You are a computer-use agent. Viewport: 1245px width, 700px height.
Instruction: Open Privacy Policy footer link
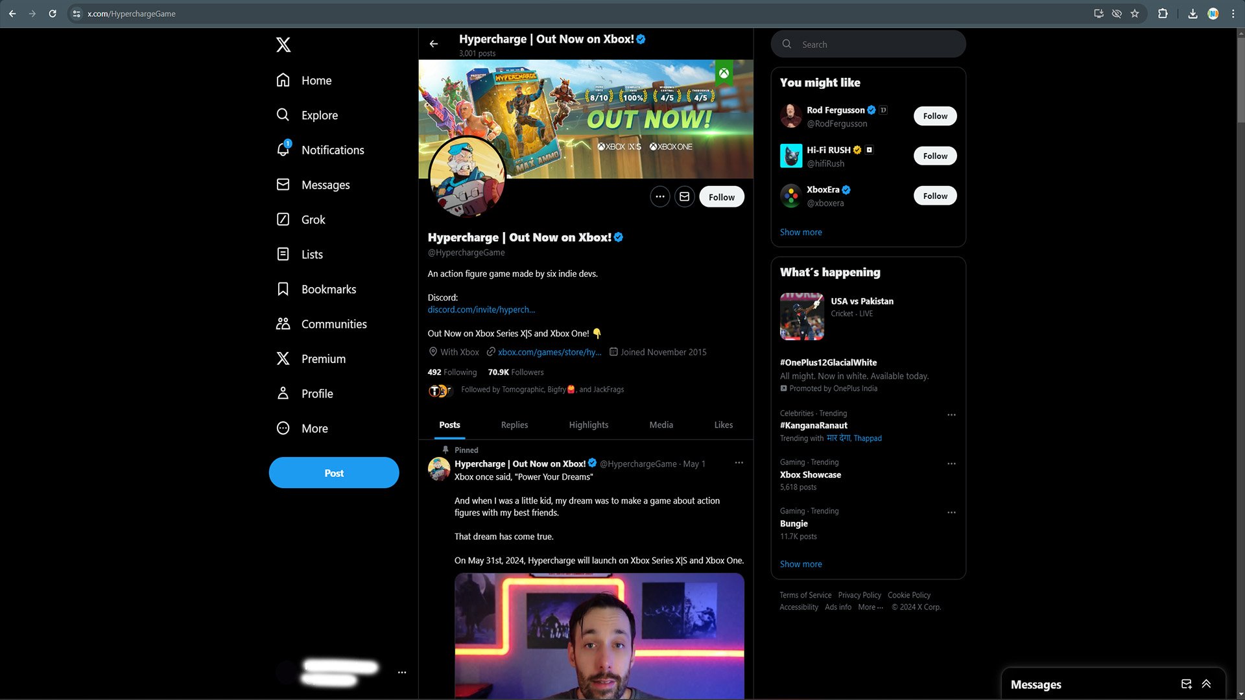click(859, 595)
